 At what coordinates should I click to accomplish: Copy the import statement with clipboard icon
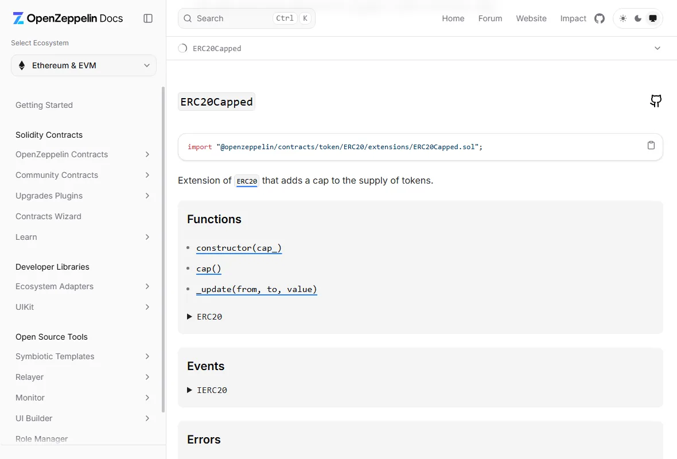(651, 146)
